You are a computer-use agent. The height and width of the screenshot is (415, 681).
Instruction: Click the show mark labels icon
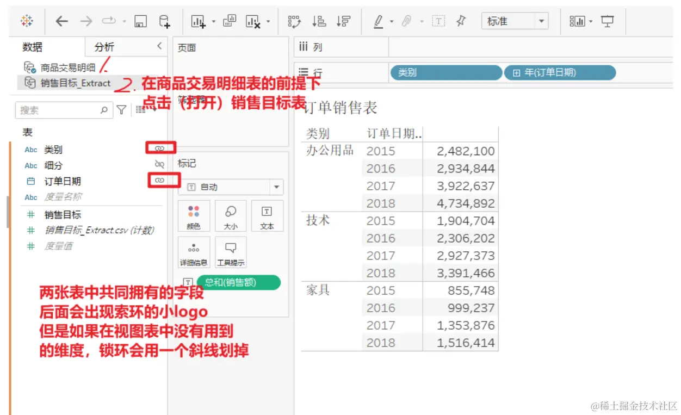click(x=438, y=21)
